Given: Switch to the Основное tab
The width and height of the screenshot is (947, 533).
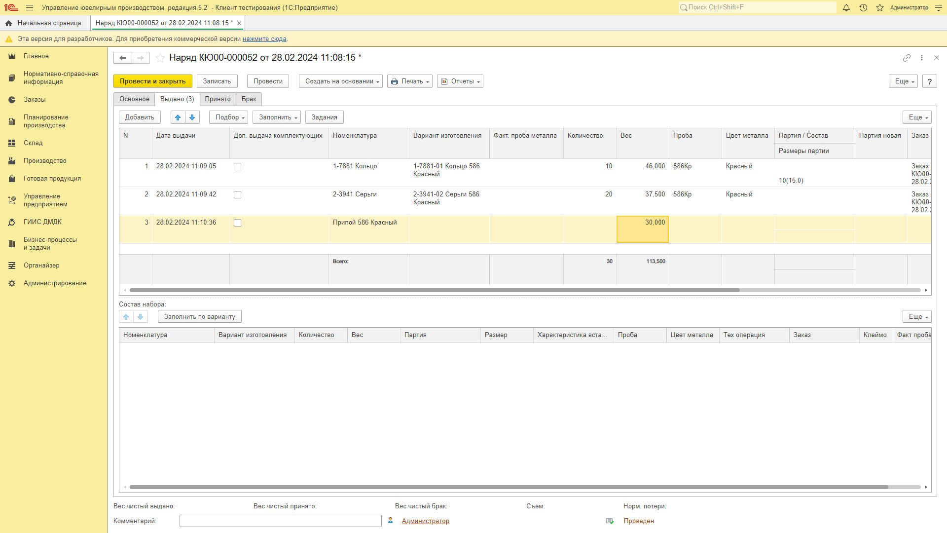Looking at the screenshot, I should tap(134, 99).
